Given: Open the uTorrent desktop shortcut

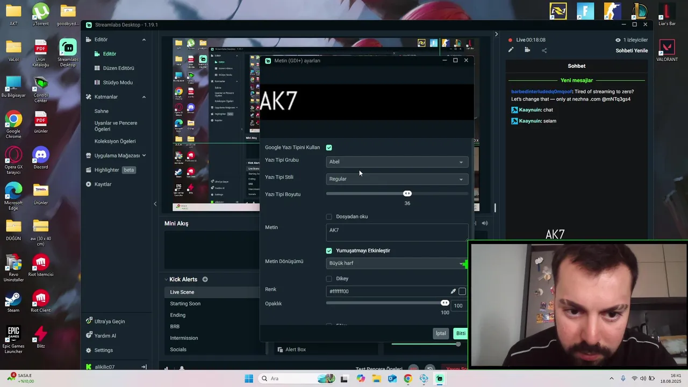Looking at the screenshot, I should pyautogui.click(x=41, y=15).
